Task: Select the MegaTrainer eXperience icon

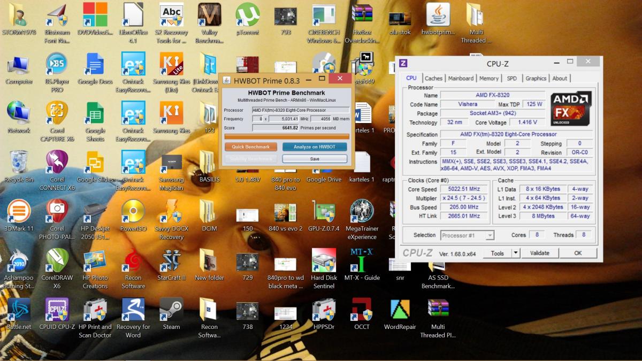Action: 362,220
